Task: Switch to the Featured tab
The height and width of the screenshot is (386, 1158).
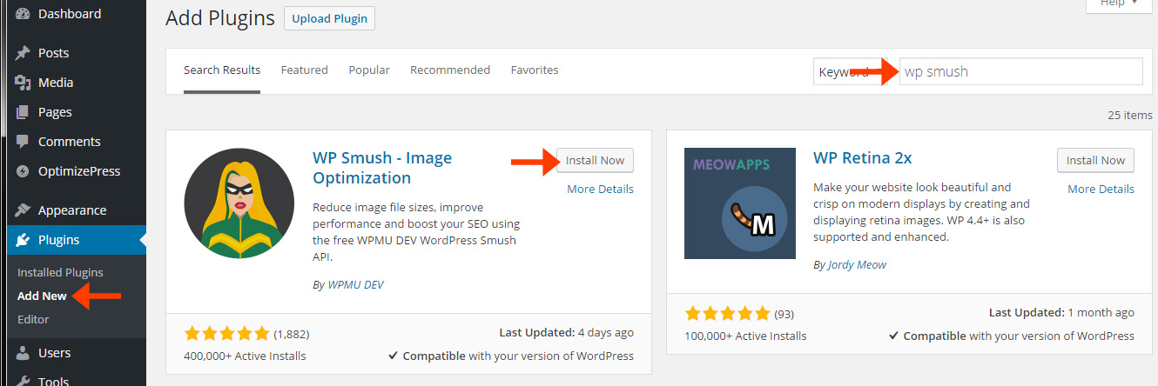Action: (305, 70)
